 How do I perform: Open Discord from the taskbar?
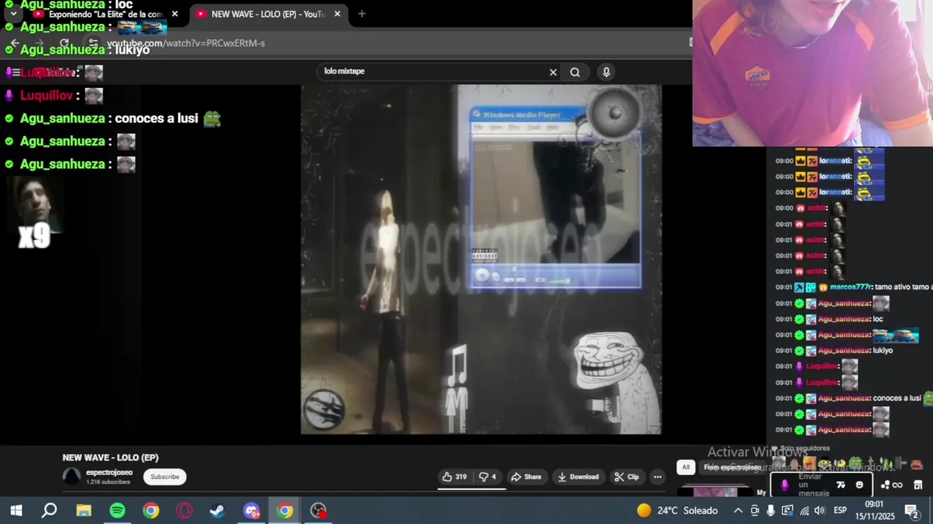pyautogui.click(x=251, y=510)
